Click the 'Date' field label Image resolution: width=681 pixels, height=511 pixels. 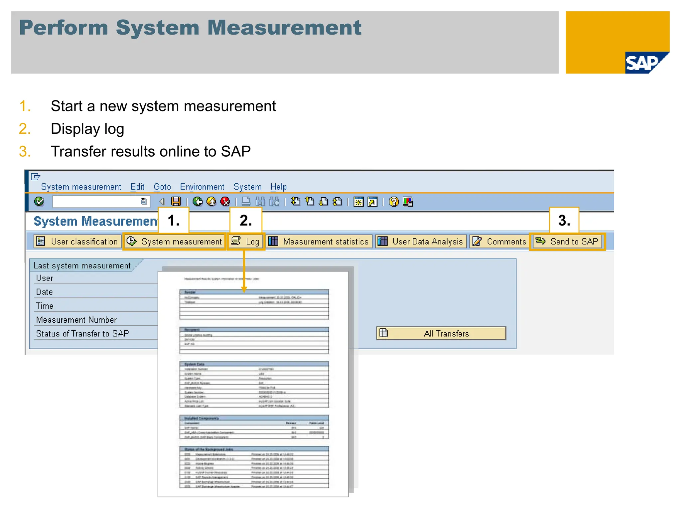[45, 292]
